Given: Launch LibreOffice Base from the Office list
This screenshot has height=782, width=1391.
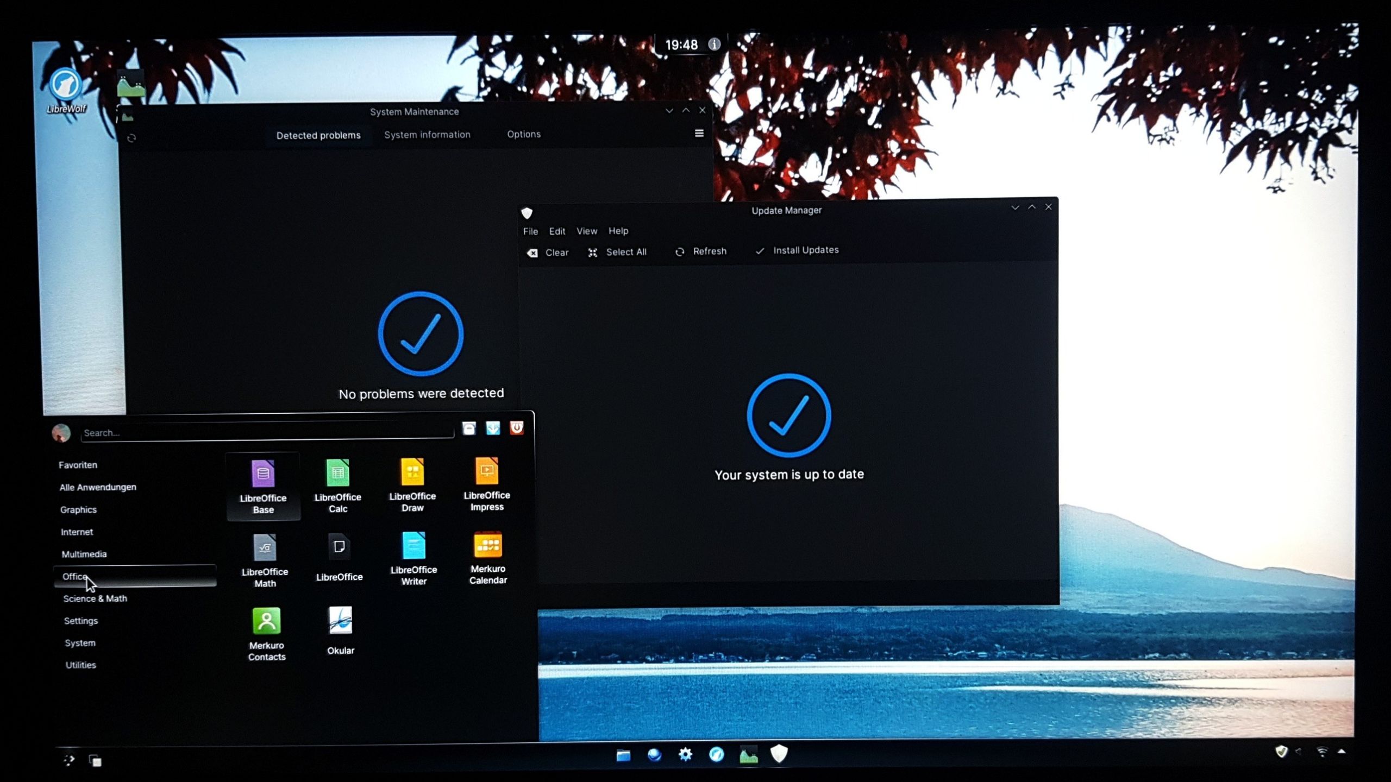Looking at the screenshot, I should [263, 487].
